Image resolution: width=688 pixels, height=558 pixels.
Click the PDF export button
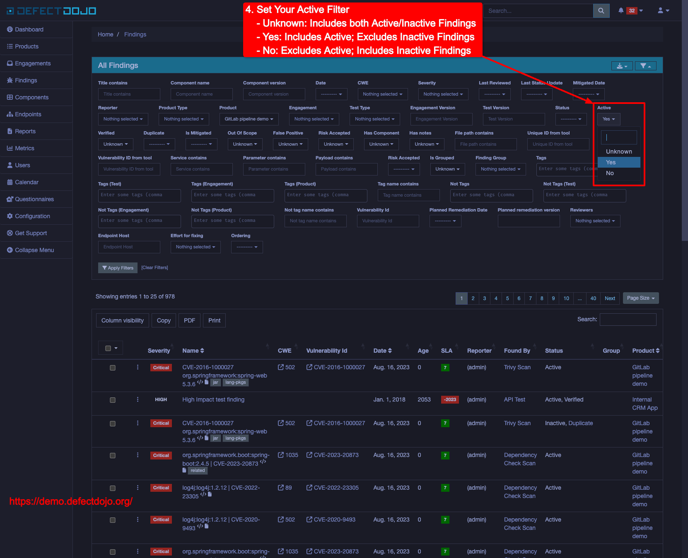189,320
